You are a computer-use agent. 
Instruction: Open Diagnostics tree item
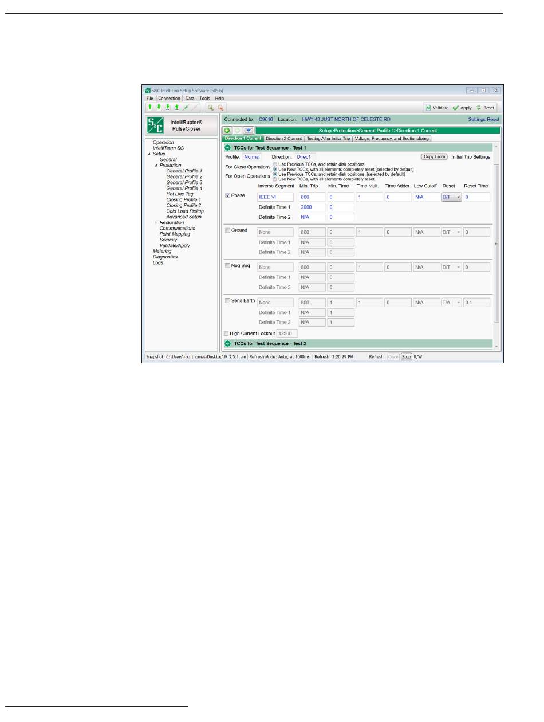(x=165, y=257)
